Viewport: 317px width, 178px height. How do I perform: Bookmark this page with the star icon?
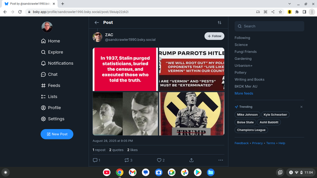[280, 12]
